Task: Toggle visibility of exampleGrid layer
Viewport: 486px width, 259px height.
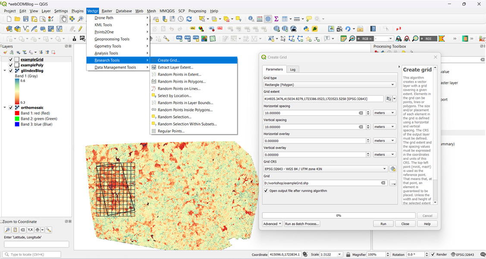Action: coord(11,59)
